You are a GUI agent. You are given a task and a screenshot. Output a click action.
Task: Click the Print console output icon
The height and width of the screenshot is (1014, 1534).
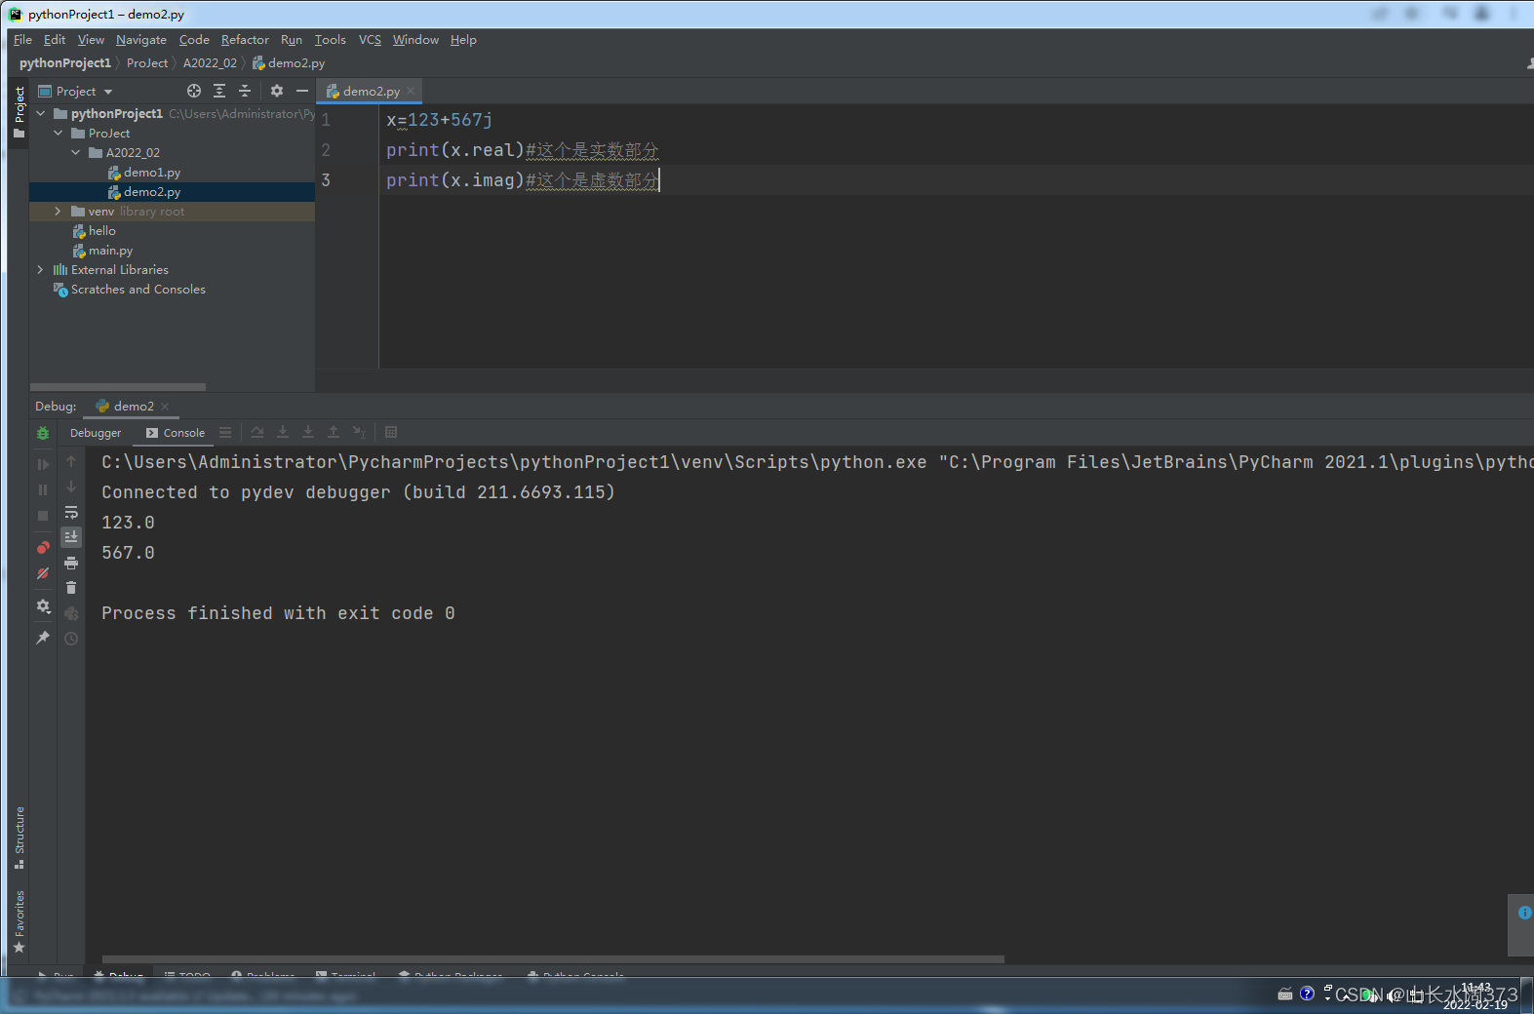[x=71, y=563]
